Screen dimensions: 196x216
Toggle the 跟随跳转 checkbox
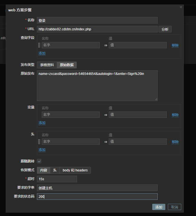tap(39, 161)
